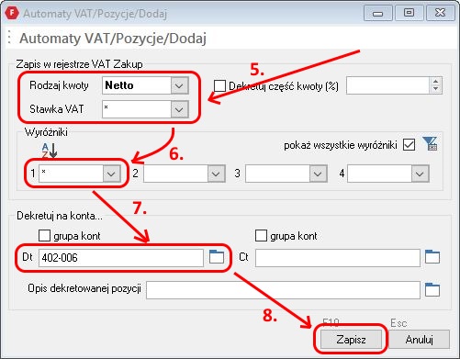Increase the percentage value with the up arrow
The height and width of the screenshot is (359, 460).
(x=436, y=82)
